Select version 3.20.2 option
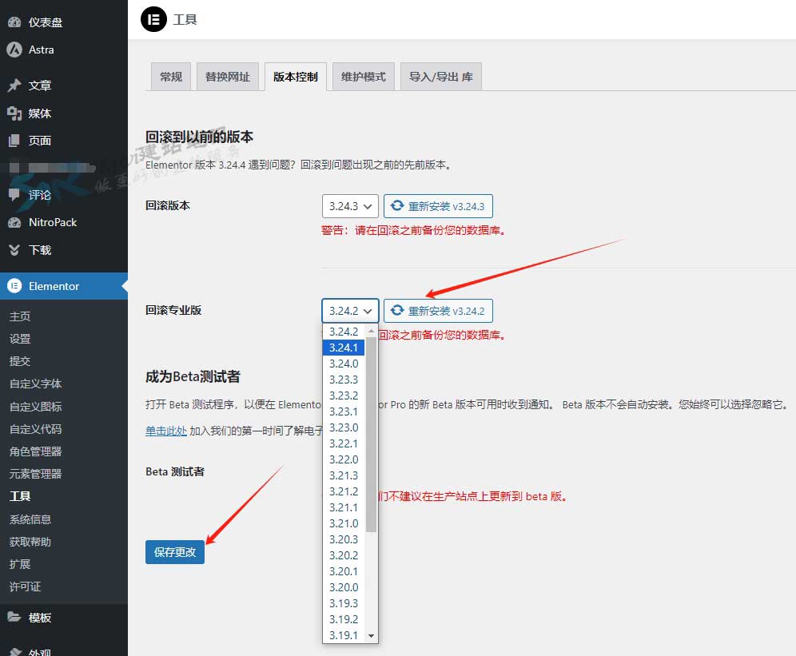 (344, 555)
